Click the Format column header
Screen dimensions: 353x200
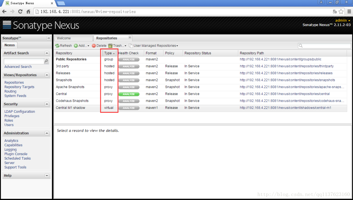[154, 53]
